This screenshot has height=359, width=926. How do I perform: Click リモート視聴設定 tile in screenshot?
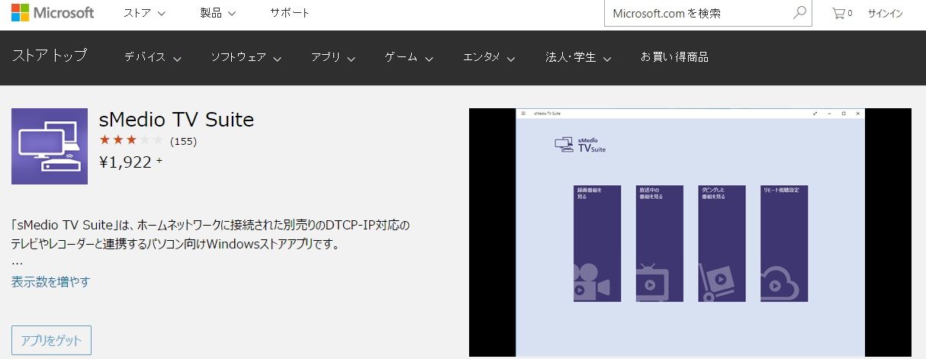click(784, 243)
